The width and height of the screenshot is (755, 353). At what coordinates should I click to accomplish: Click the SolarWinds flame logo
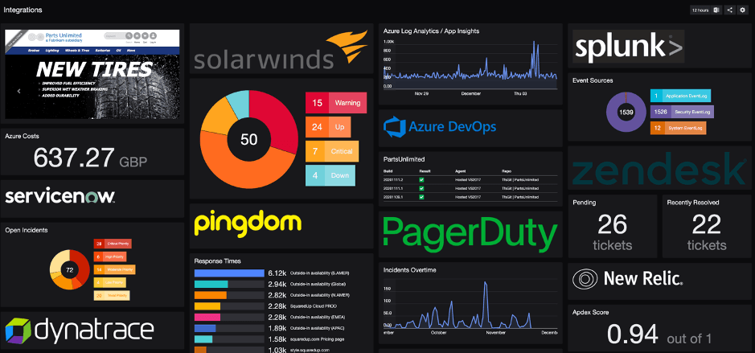pos(347,47)
